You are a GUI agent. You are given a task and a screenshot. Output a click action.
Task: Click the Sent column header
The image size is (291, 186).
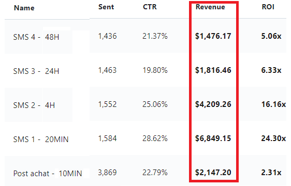point(106,7)
